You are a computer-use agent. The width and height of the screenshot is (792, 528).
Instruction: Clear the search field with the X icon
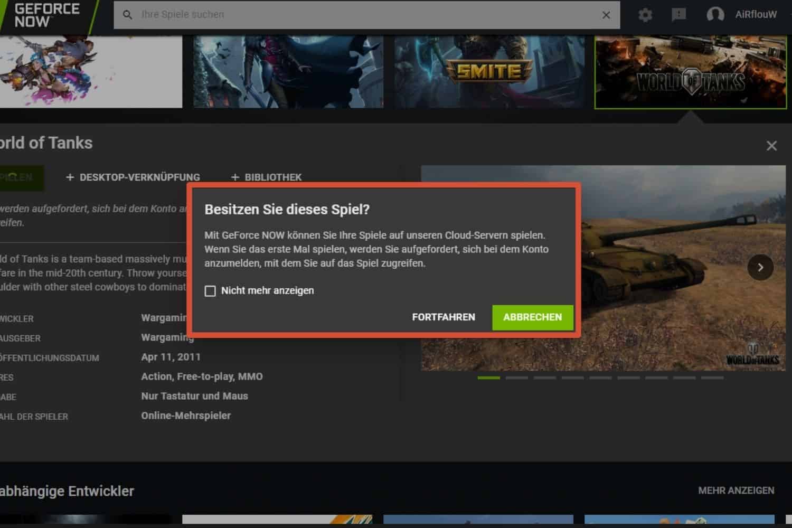click(x=606, y=15)
